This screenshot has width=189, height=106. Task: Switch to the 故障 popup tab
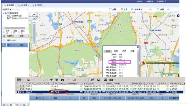pos(132,51)
